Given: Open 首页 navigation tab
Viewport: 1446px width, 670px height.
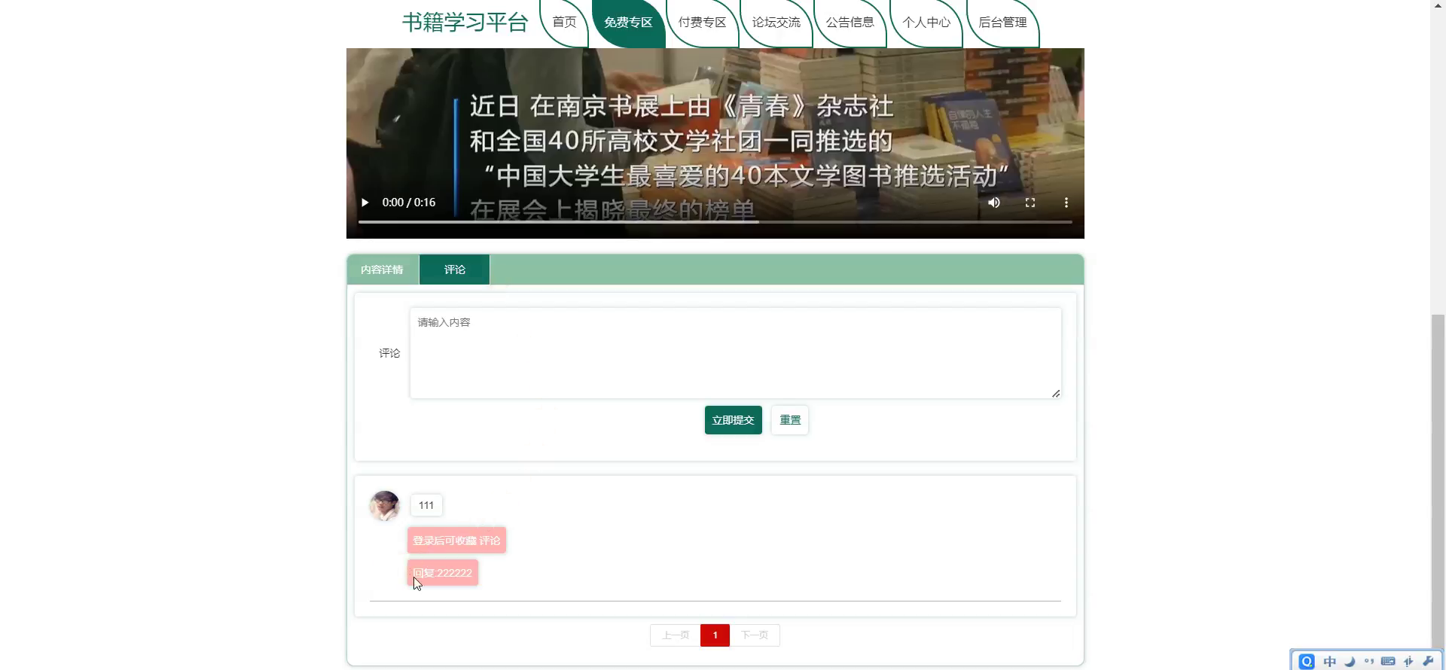Looking at the screenshot, I should (564, 23).
